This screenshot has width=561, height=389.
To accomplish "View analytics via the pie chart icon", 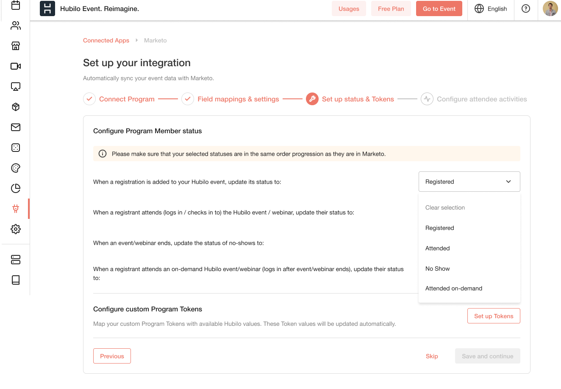I will click(16, 188).
